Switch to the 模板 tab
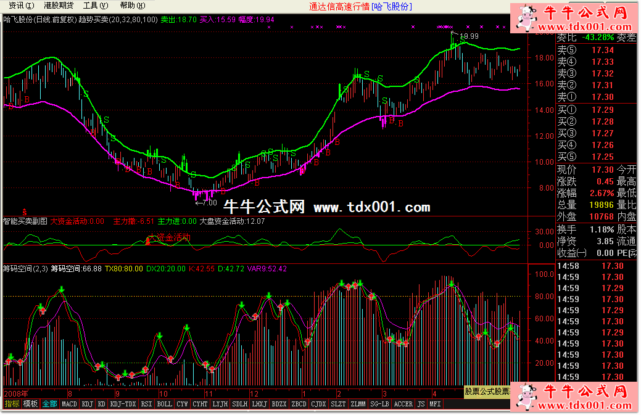 [x=31, y=404]
